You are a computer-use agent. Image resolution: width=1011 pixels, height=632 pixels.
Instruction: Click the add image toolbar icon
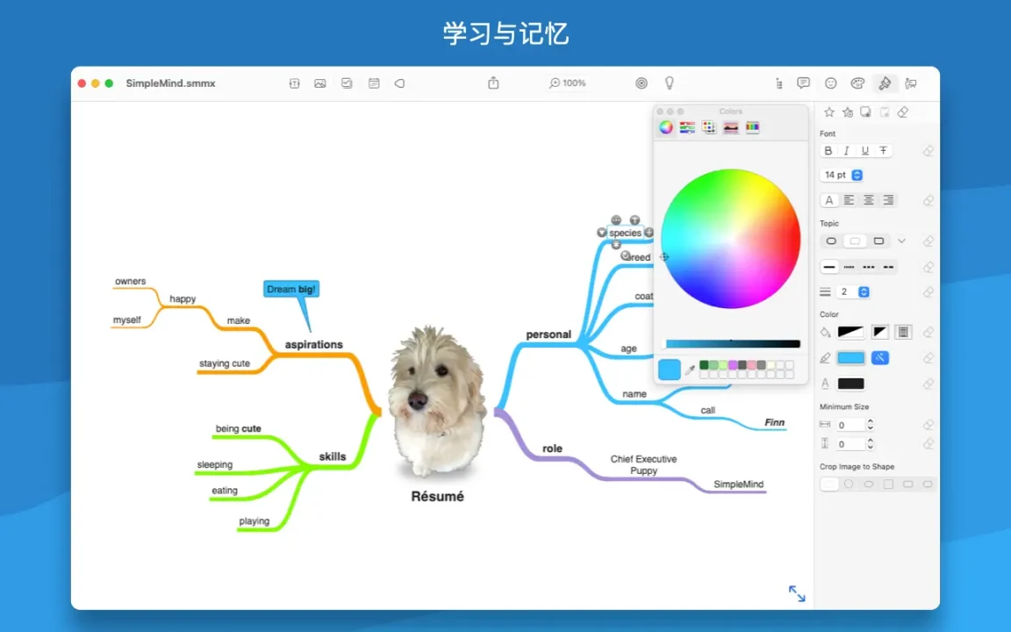pos(319,83)
